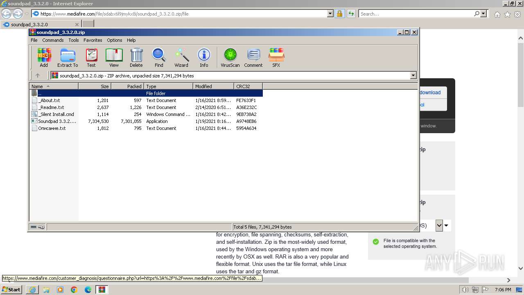
Task: Open IE Tools gear icon
Action: (517, 14)
